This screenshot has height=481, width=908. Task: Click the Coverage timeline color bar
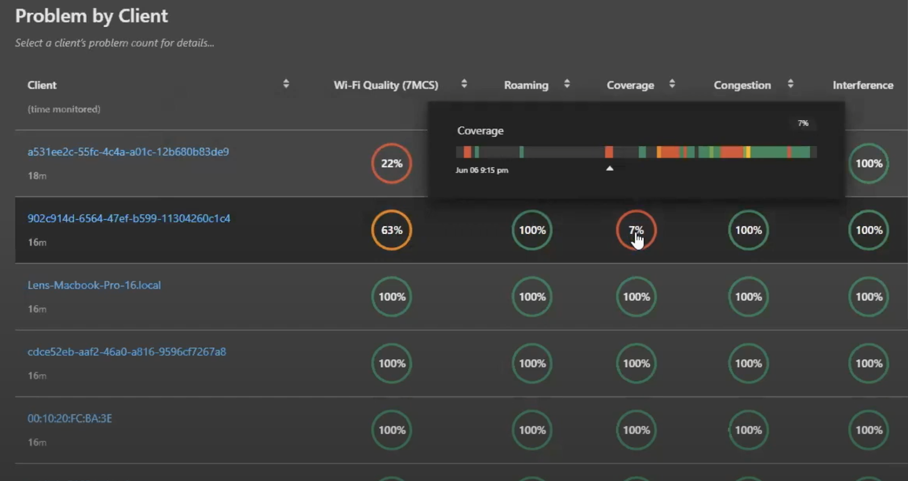[x=636, y=152]
